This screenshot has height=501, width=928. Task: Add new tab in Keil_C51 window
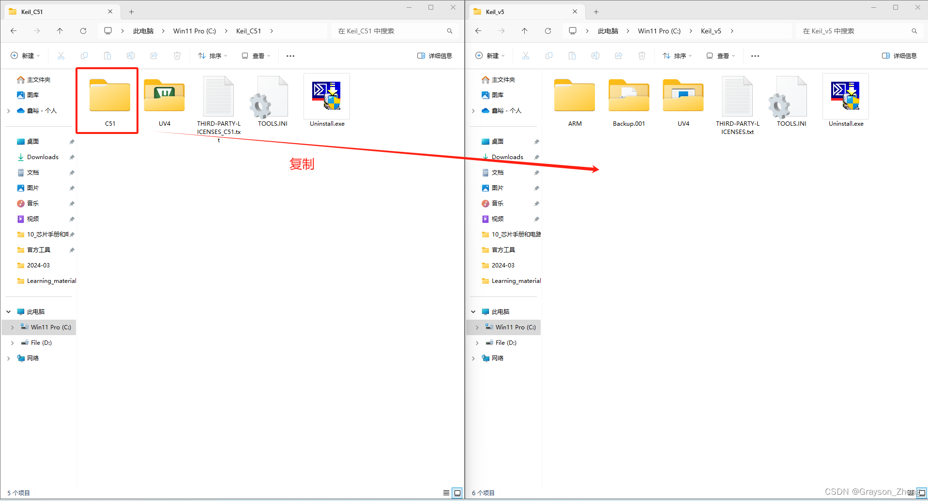pyautogui.click(x=131, y=12)
